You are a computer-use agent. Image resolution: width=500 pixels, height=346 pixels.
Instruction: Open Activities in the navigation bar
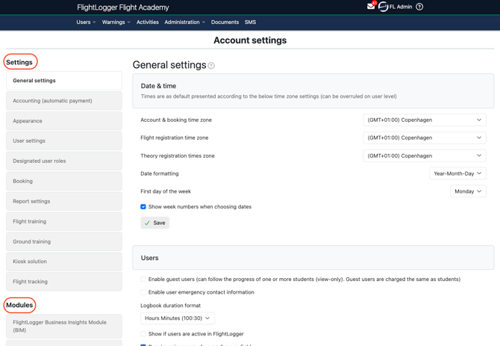[x=147, y=22]
